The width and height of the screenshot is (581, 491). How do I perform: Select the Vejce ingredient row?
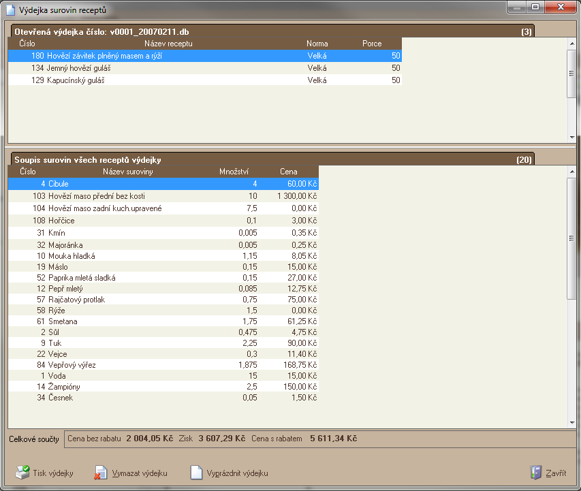(163, 354)
